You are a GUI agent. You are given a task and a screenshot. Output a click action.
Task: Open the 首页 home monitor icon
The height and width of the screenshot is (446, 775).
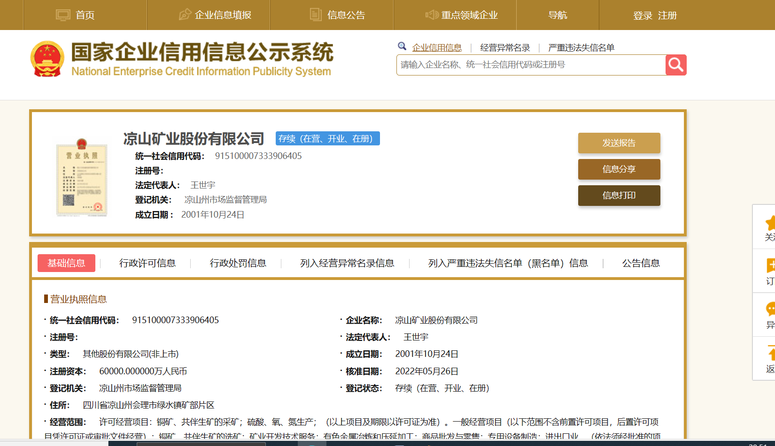click(63, 15)
